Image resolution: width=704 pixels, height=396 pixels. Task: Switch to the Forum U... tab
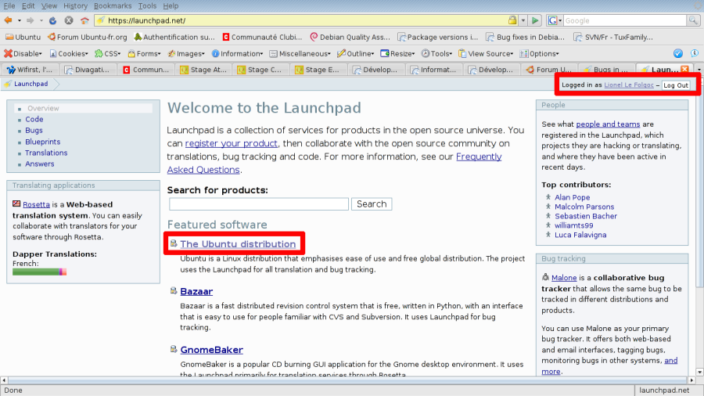[549, 70]
